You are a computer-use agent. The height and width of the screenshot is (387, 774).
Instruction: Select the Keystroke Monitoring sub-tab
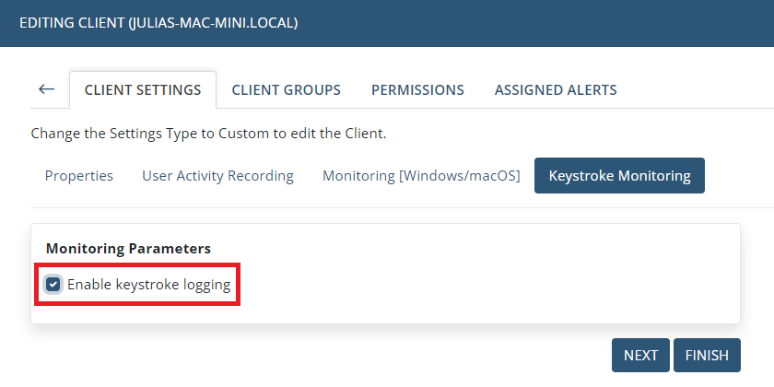[x=619, y=175]
